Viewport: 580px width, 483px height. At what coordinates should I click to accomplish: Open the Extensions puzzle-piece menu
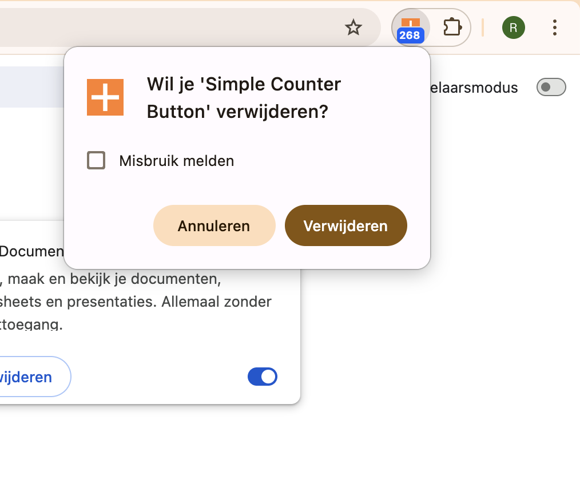[451, 27]
